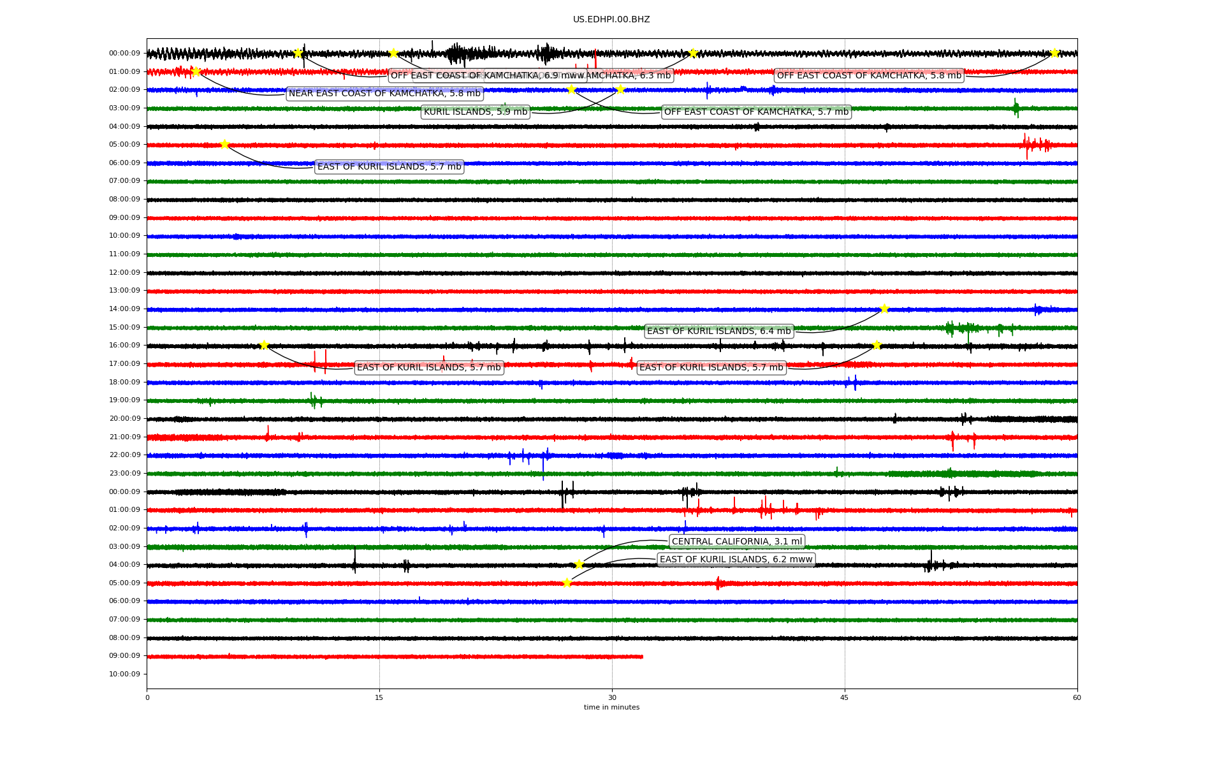The image size is (1224, 765).
Task: Select the star connected to the 6.2 mww Kuril label
Action: click(567, 583)
